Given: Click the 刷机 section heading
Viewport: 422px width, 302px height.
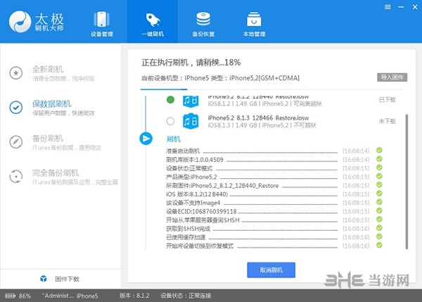Looking at the screenshot, I should coord(174,139).
